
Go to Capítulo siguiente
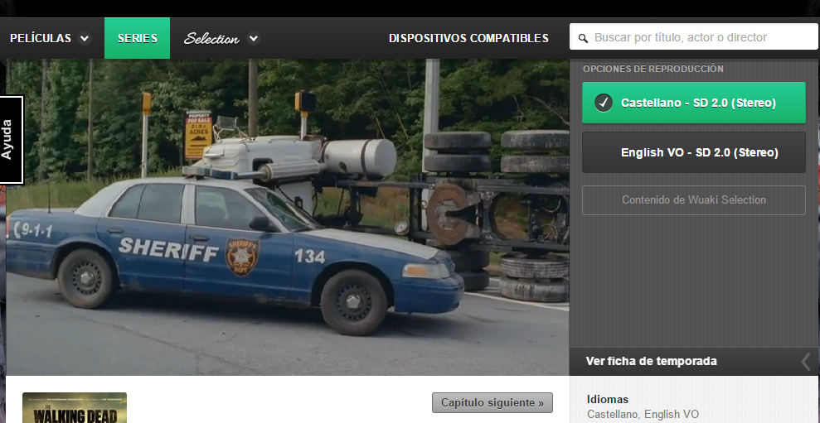tap(492, 402)
